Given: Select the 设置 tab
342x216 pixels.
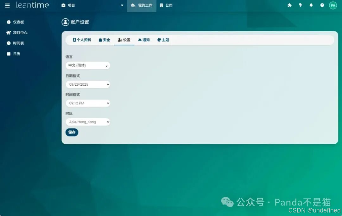Looking at the screenshot, I should [x=124, y=40].
